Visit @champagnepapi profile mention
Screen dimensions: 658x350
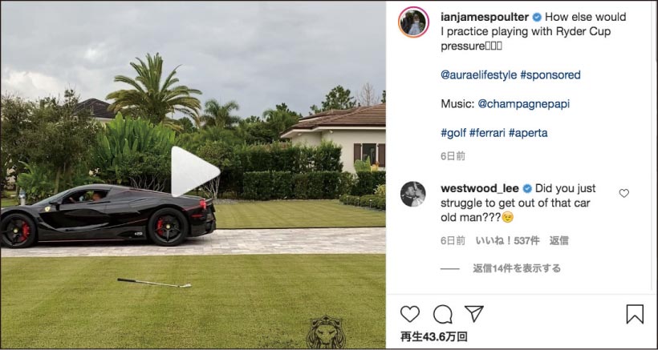(x=524, y=104)
